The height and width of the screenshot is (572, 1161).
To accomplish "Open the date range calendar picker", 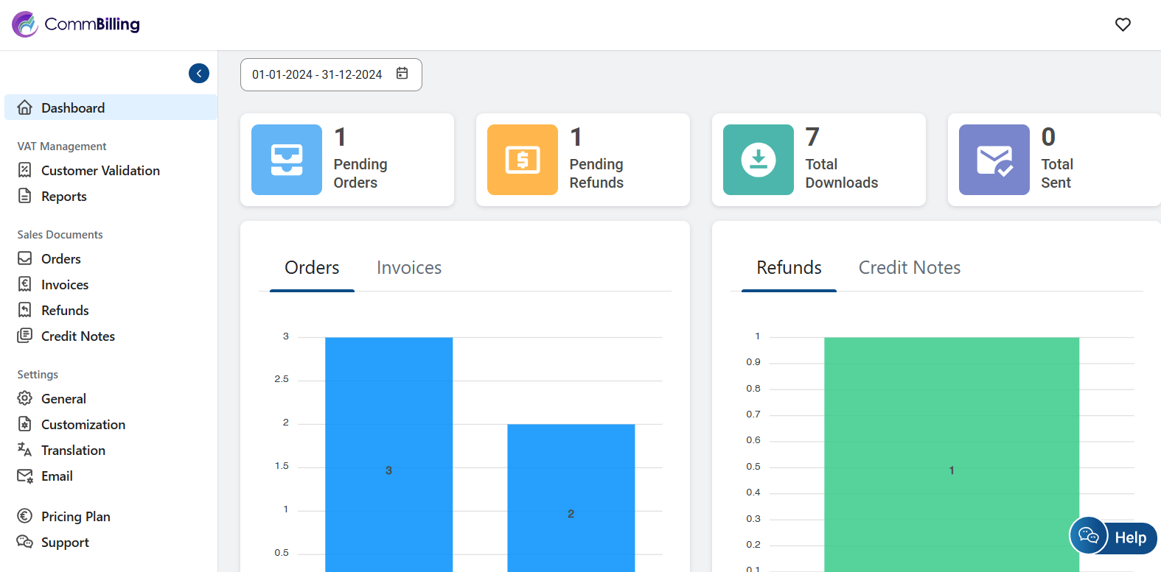I will coord(402,74).
